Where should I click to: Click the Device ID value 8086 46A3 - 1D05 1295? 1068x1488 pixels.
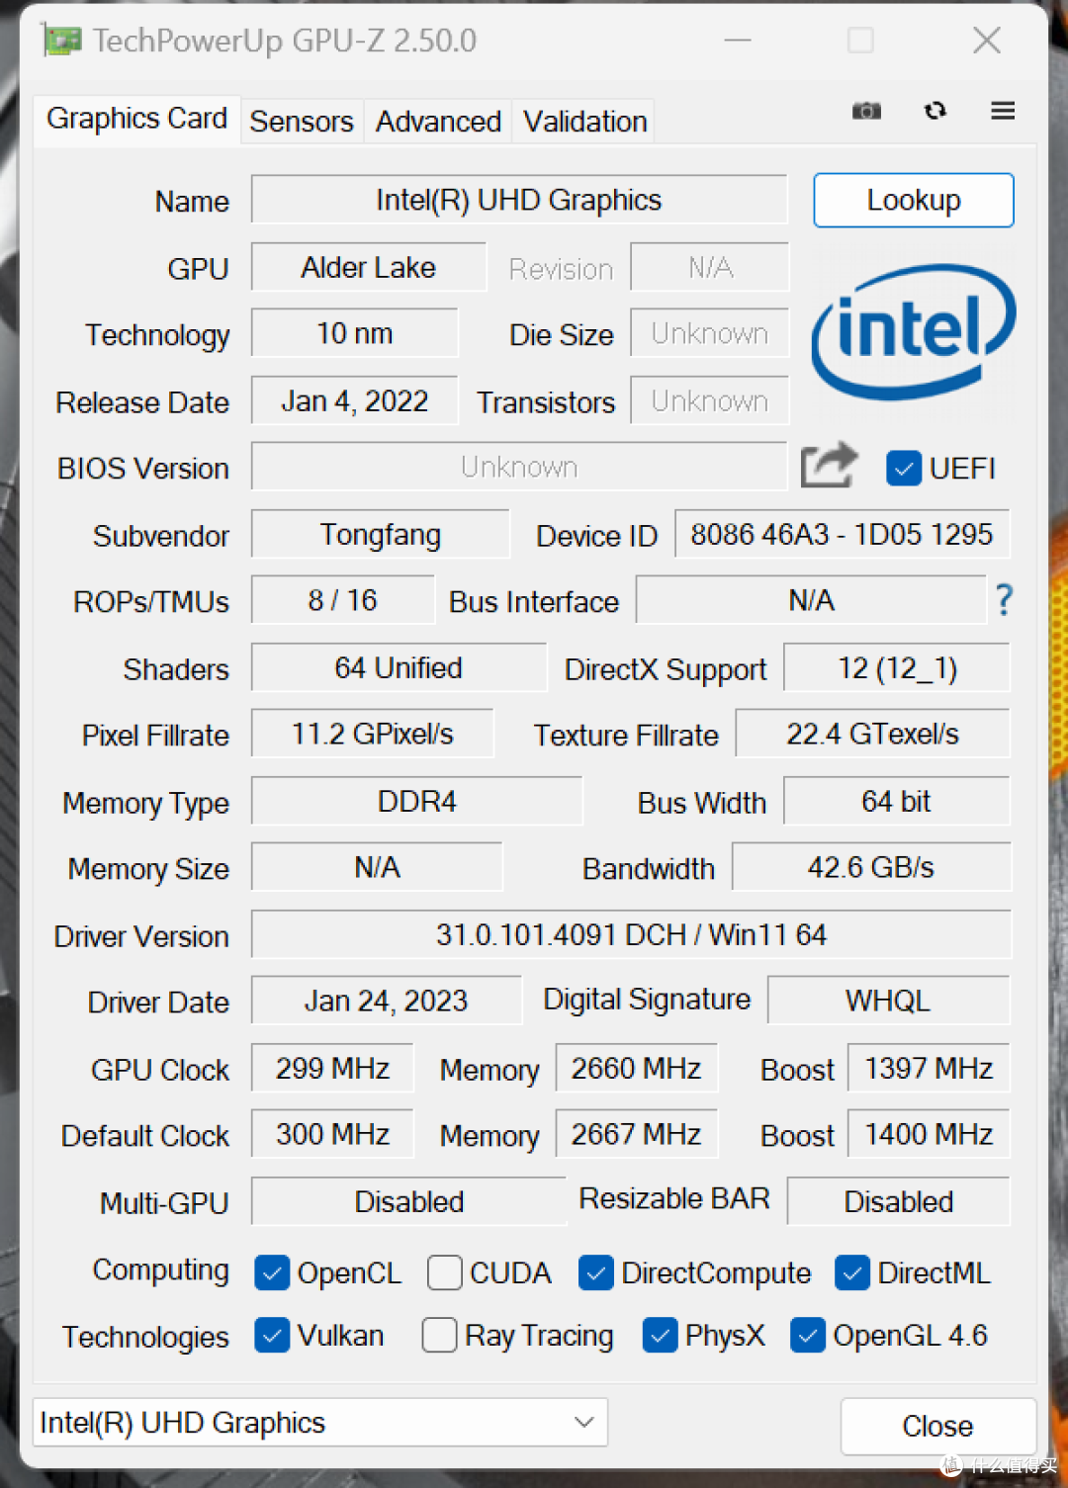click(843, 534)
